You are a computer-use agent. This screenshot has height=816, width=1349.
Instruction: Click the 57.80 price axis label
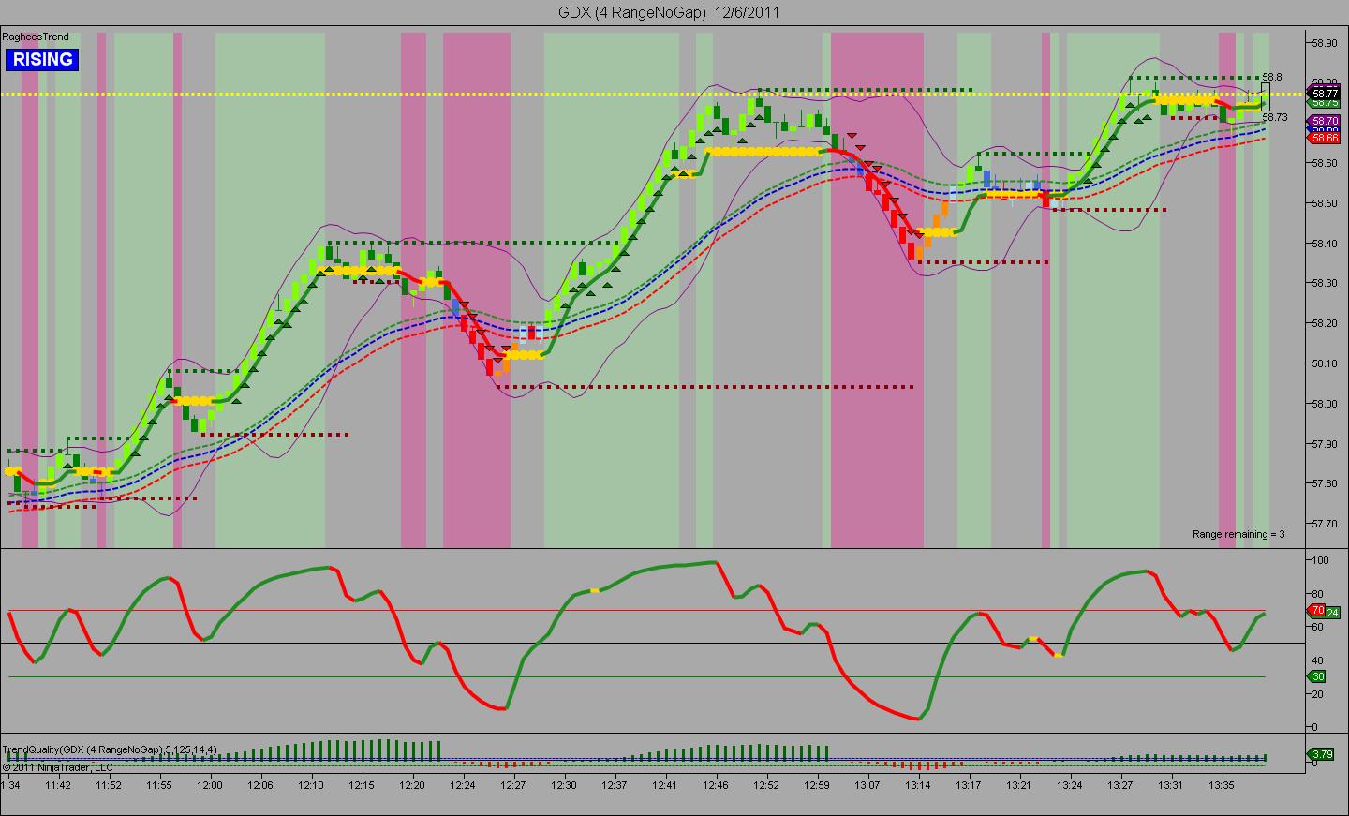(1325, 484)
